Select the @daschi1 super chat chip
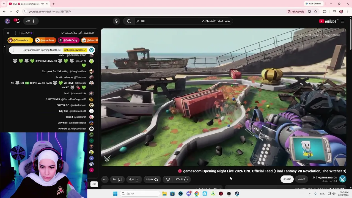This screenshot has height=198, width=352. tap(90, 40)
